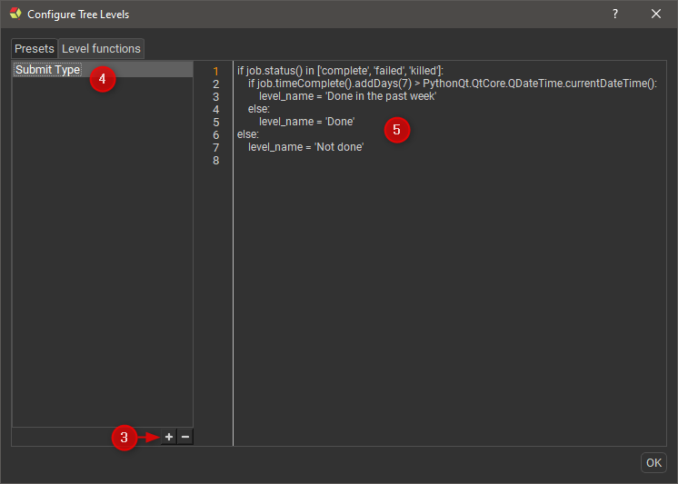Click the 'Done in the past week' line

coord(348,96)
